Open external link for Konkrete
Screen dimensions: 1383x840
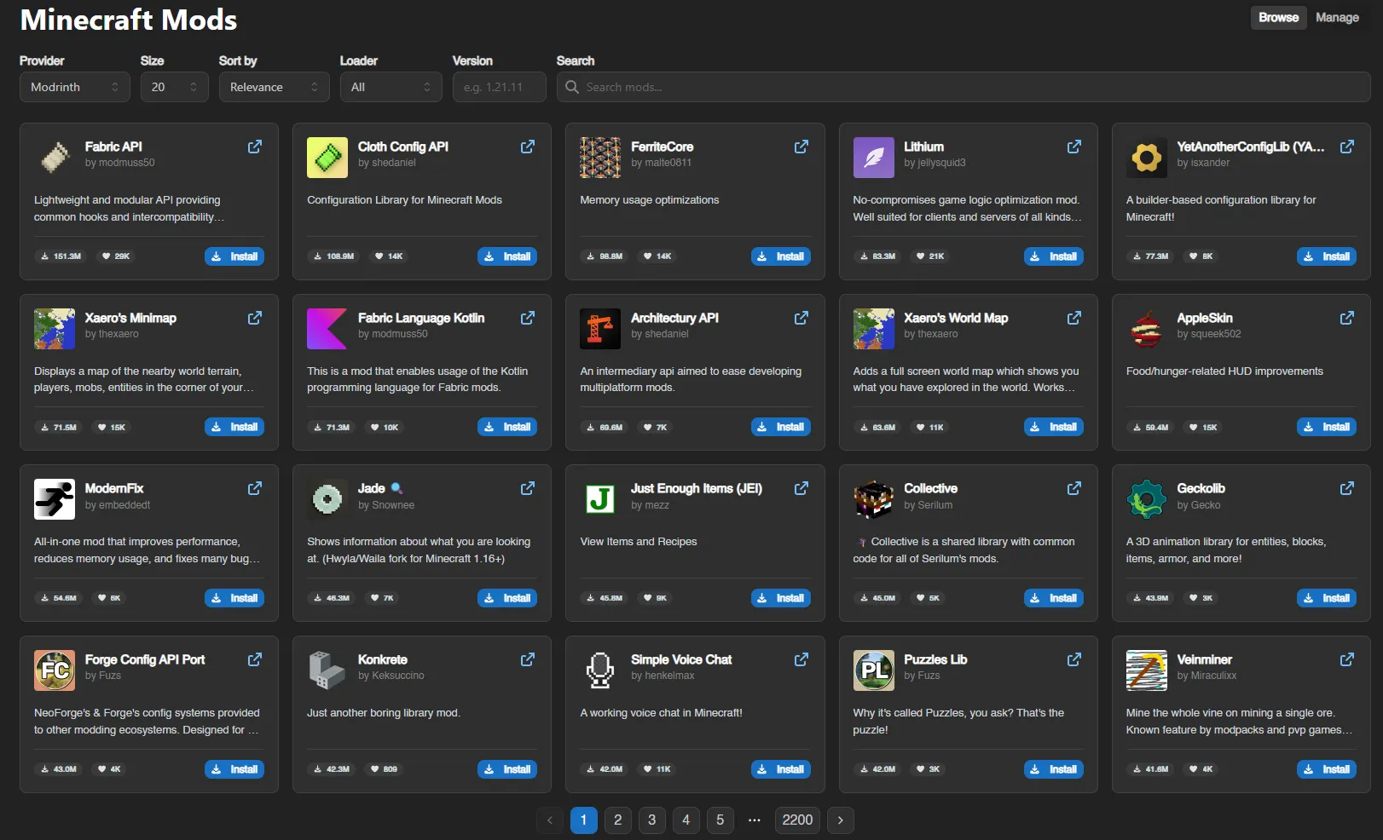coord(528,659)
